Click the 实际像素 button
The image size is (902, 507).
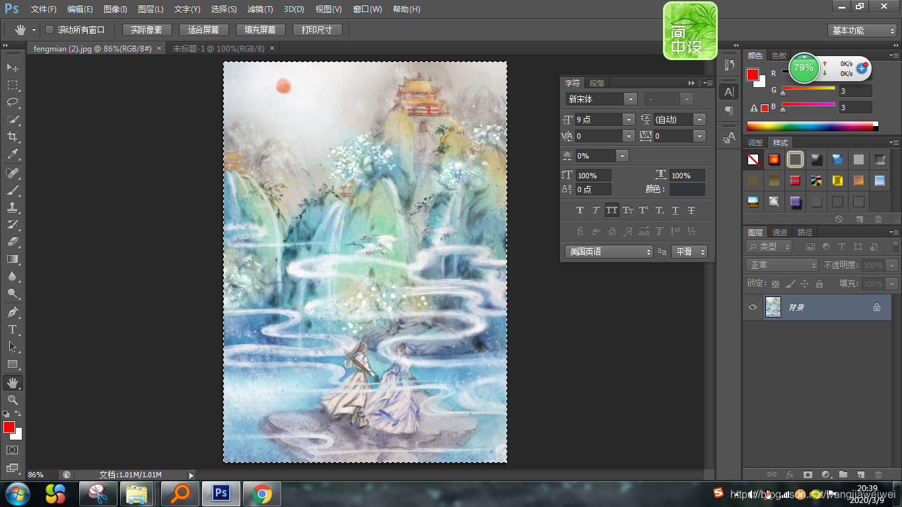point(147,30)
